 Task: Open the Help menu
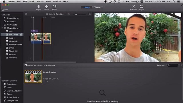(x=65, y=1)
